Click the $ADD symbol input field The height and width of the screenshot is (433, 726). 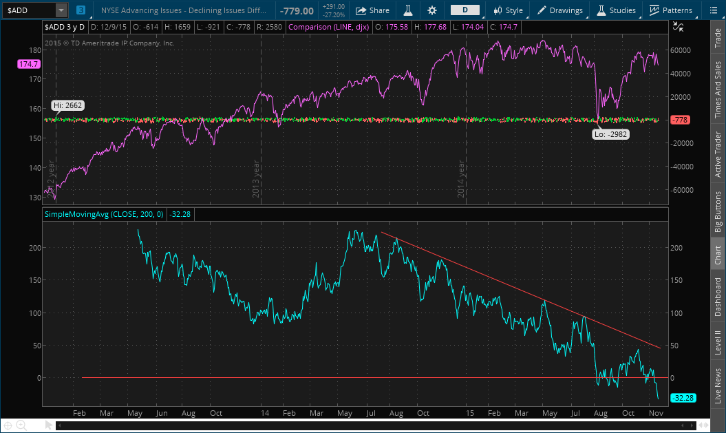tap(28, 10)
